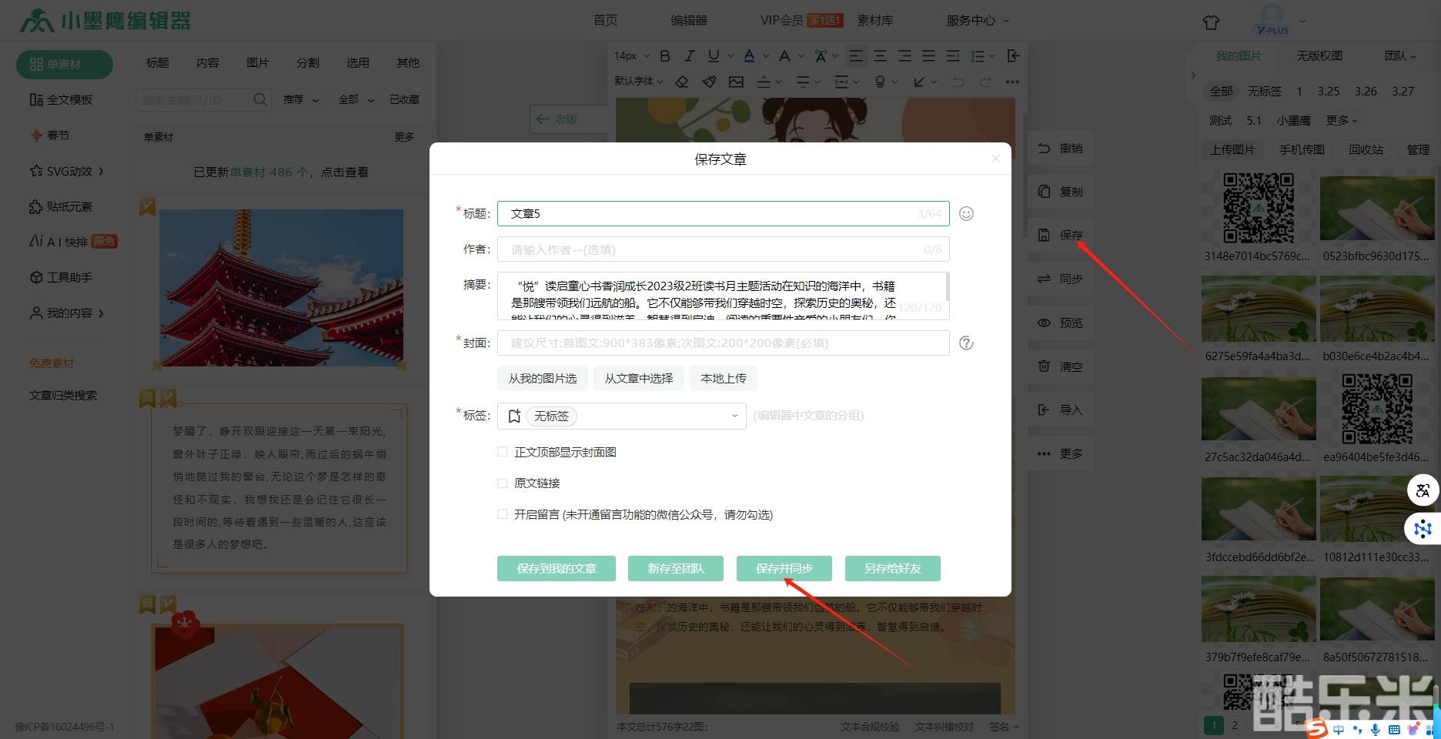Click the emoji icon beside title field
The height and width of the screenshot is (739, 1441).
(x=966, y=214)
